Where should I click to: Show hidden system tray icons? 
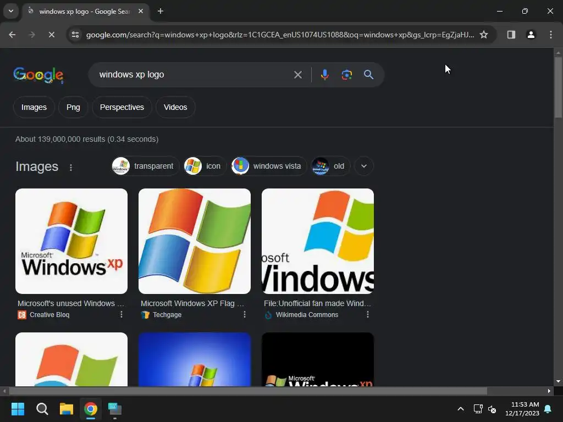461,409
